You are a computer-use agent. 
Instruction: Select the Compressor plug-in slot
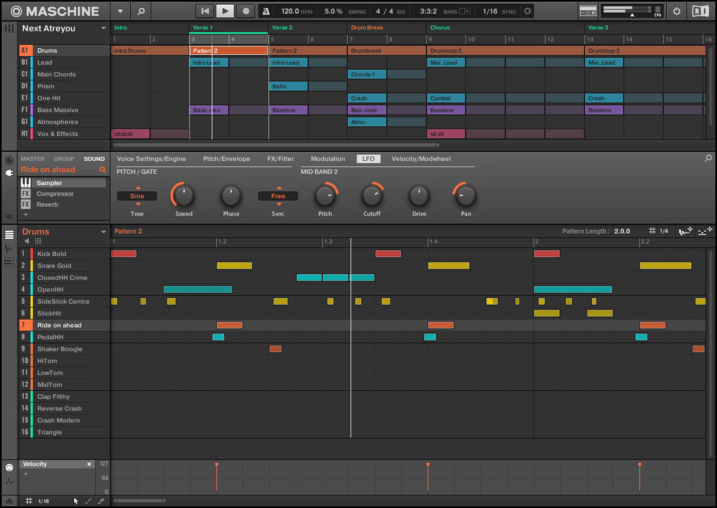(x=55, y=194)
